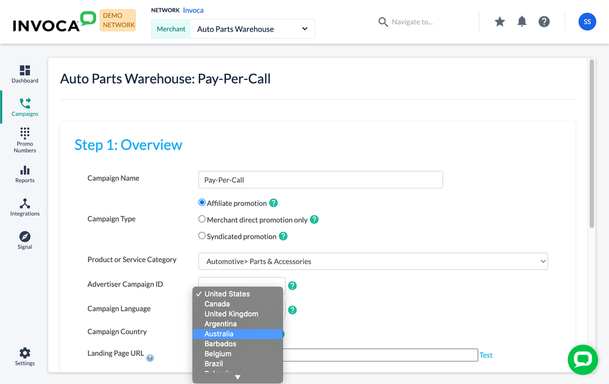Choose Belgium in the country list
The width and height of the screenshot is (609, 384).
(x=238, y=354)
